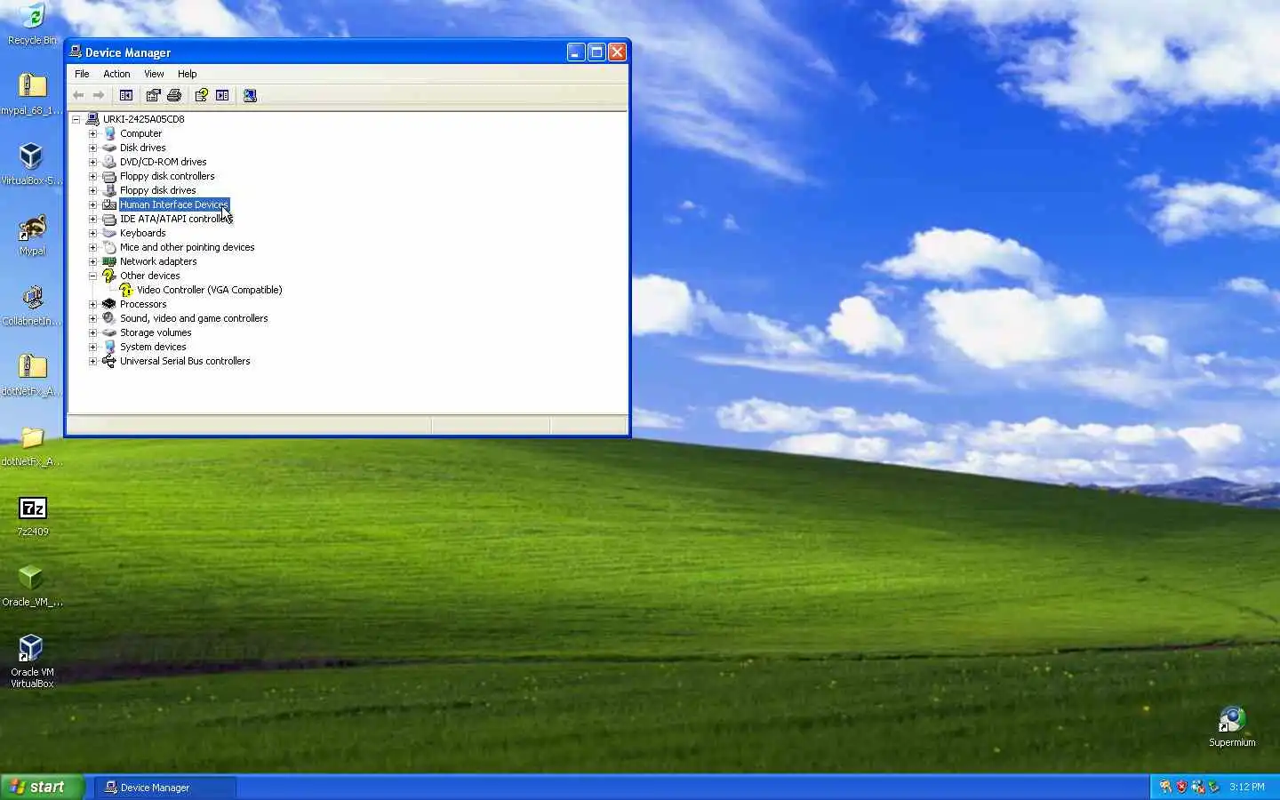The image size is (1280, 800).
Task: Select the 7z2409 desktop icon
Action: (x=32, y=508)
